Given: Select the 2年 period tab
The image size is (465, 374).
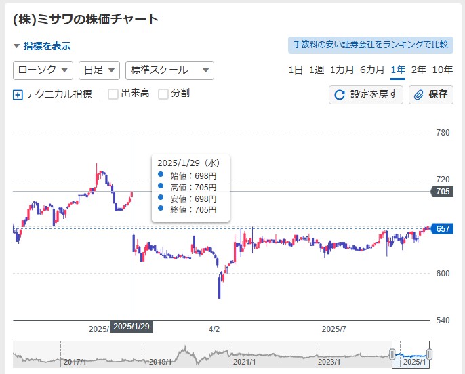Looking at the screenshot, I should point(418,70).
